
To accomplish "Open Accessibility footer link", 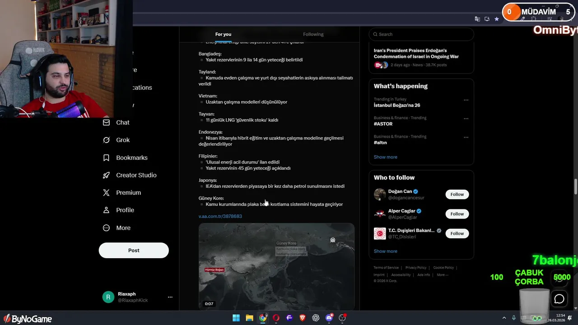I will pyautogui.click(x=401, y=275).
